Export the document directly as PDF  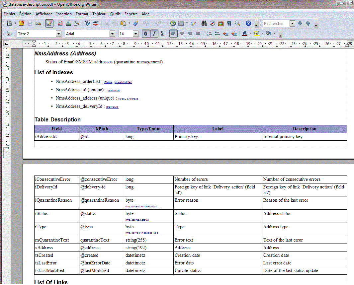[x=60, y=23]
